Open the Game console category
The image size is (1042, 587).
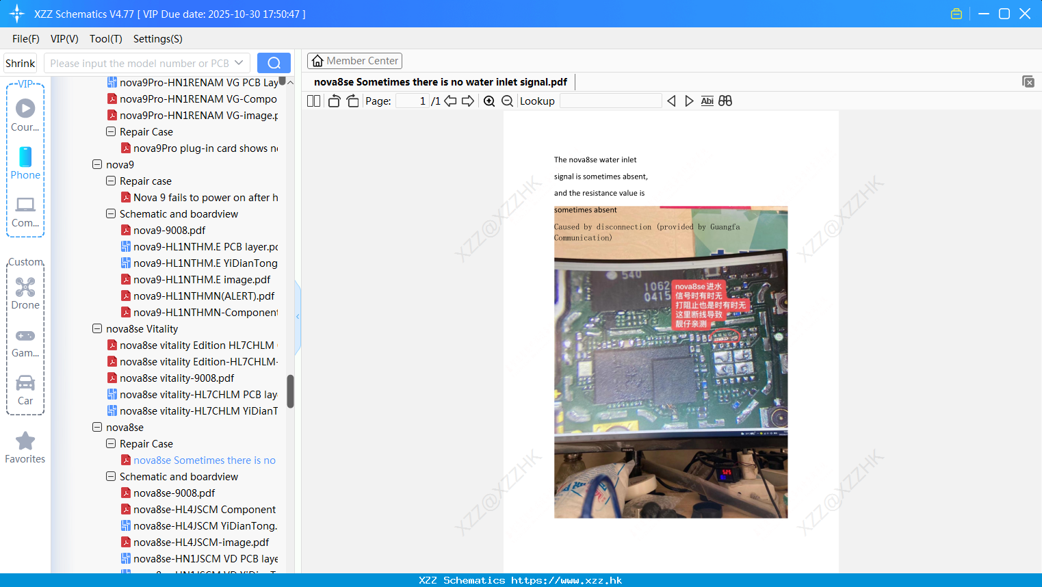(25, 343)
